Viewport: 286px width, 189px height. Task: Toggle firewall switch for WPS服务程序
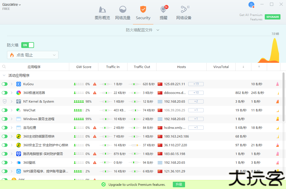(5, 171)
